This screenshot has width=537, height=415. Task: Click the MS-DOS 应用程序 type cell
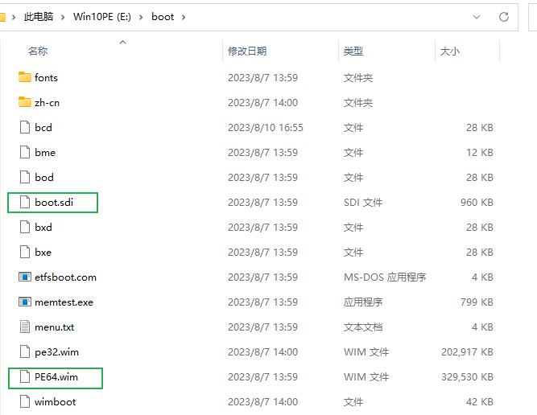385,277
